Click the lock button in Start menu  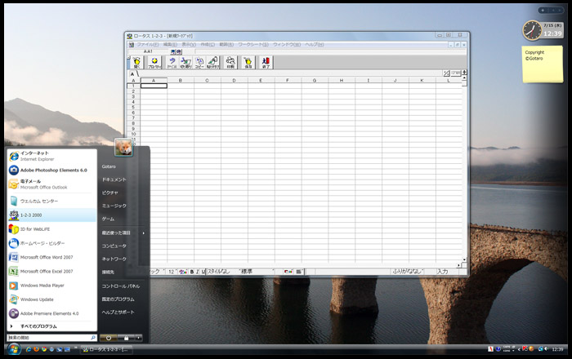click(x=126, y=338)
